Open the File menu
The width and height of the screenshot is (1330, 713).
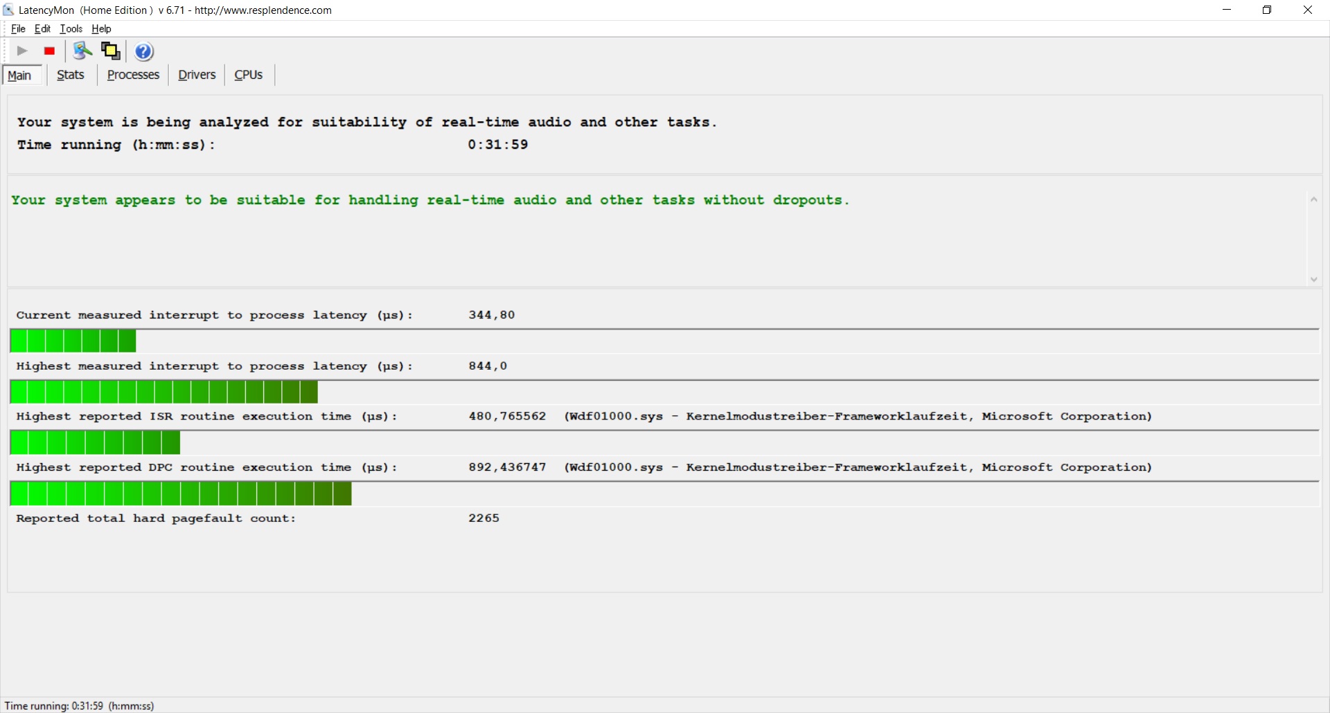click(x=18, y=29)
